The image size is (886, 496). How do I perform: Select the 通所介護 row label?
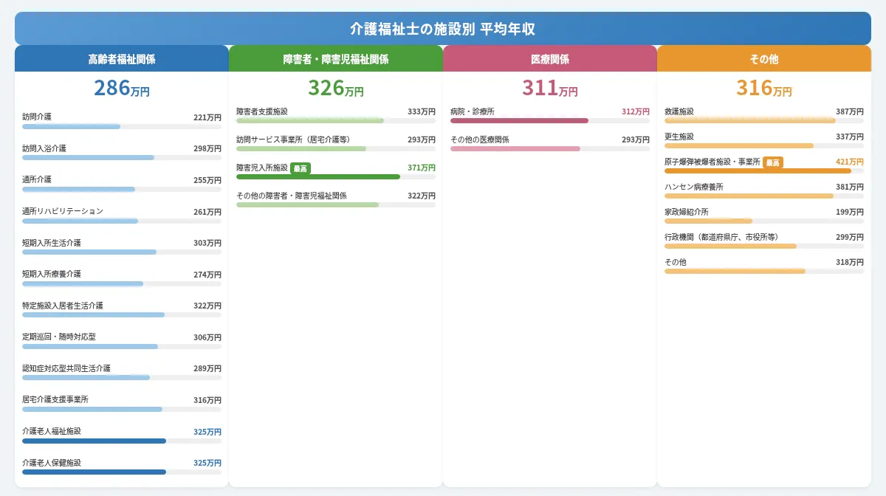[37, 179]
